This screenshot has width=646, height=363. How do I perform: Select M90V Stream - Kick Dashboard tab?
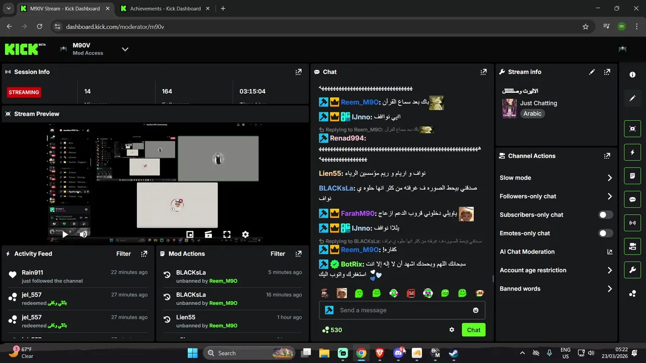(65, 9)
